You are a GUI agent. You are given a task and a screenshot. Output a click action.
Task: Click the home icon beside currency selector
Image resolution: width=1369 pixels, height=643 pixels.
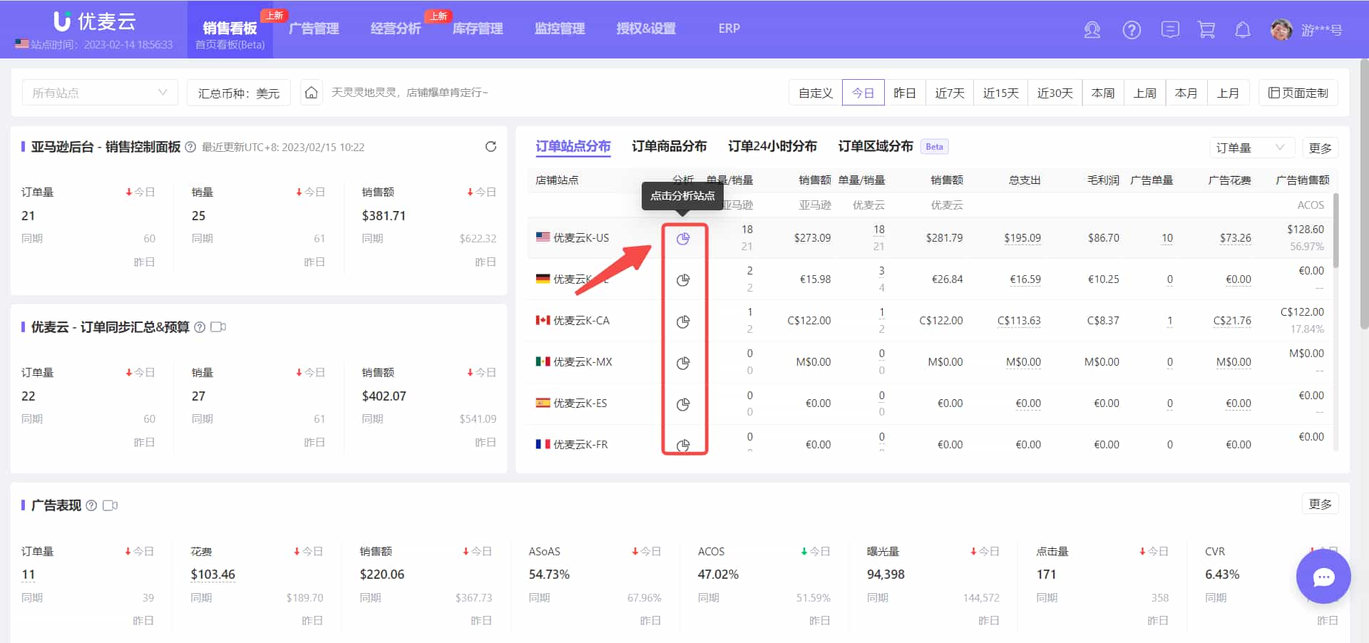point(311,93)
